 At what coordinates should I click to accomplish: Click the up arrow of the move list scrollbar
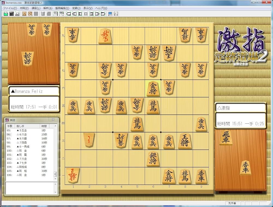tap(55, 126)
